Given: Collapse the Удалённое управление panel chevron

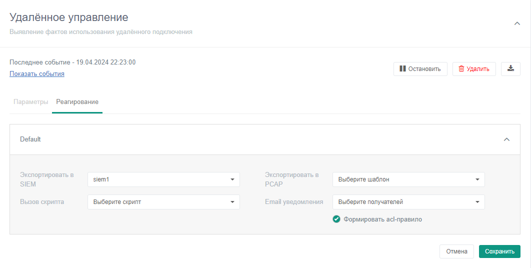Looking at the screenshot, I should point(517,23).
